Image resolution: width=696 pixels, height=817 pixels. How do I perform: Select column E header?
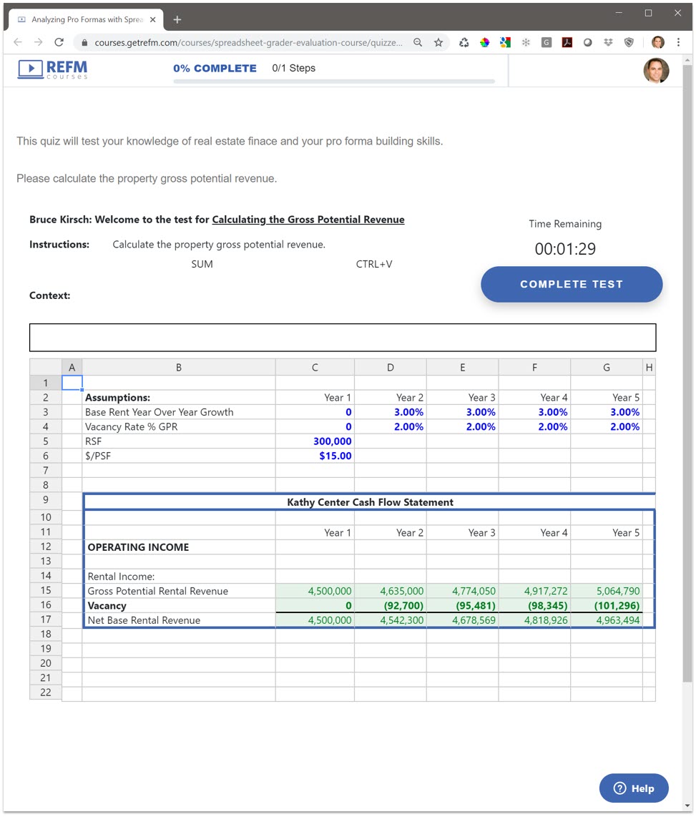point(462,367)
